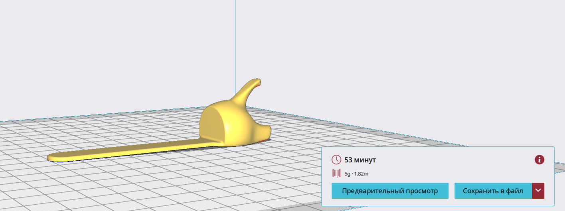
Task: Click Сохранить в файл button
Action: pyautogui.click(x=493, y=191)
